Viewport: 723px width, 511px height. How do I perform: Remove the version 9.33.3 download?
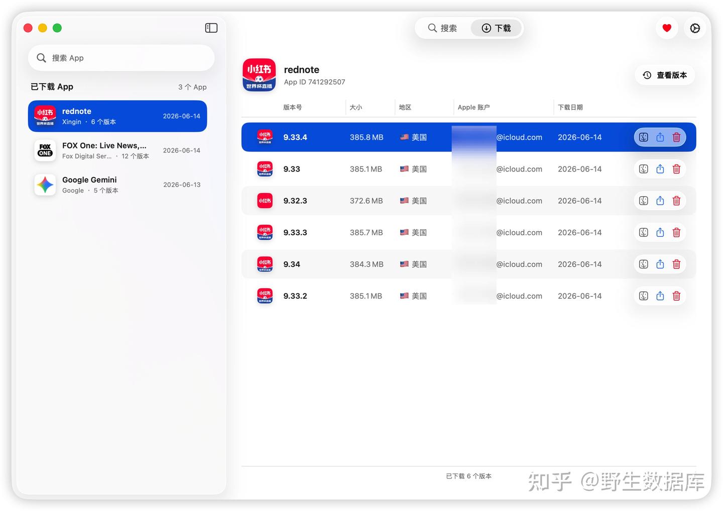coord(676,233)
